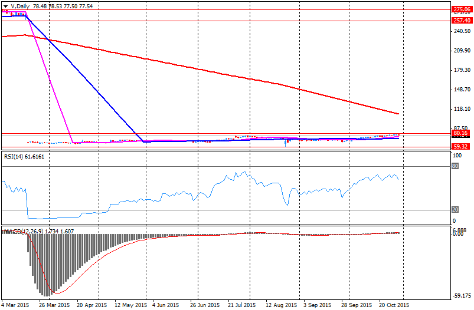Select the V,Daily chart title text
Image resolution: width=474 pixels, height=310 pixels.
[x=20, y=6]
